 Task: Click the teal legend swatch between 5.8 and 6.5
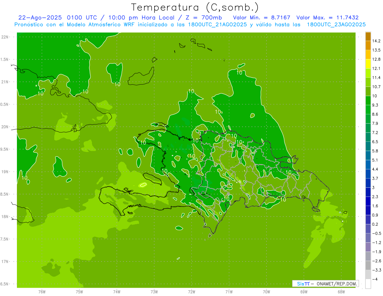(368, 146)
